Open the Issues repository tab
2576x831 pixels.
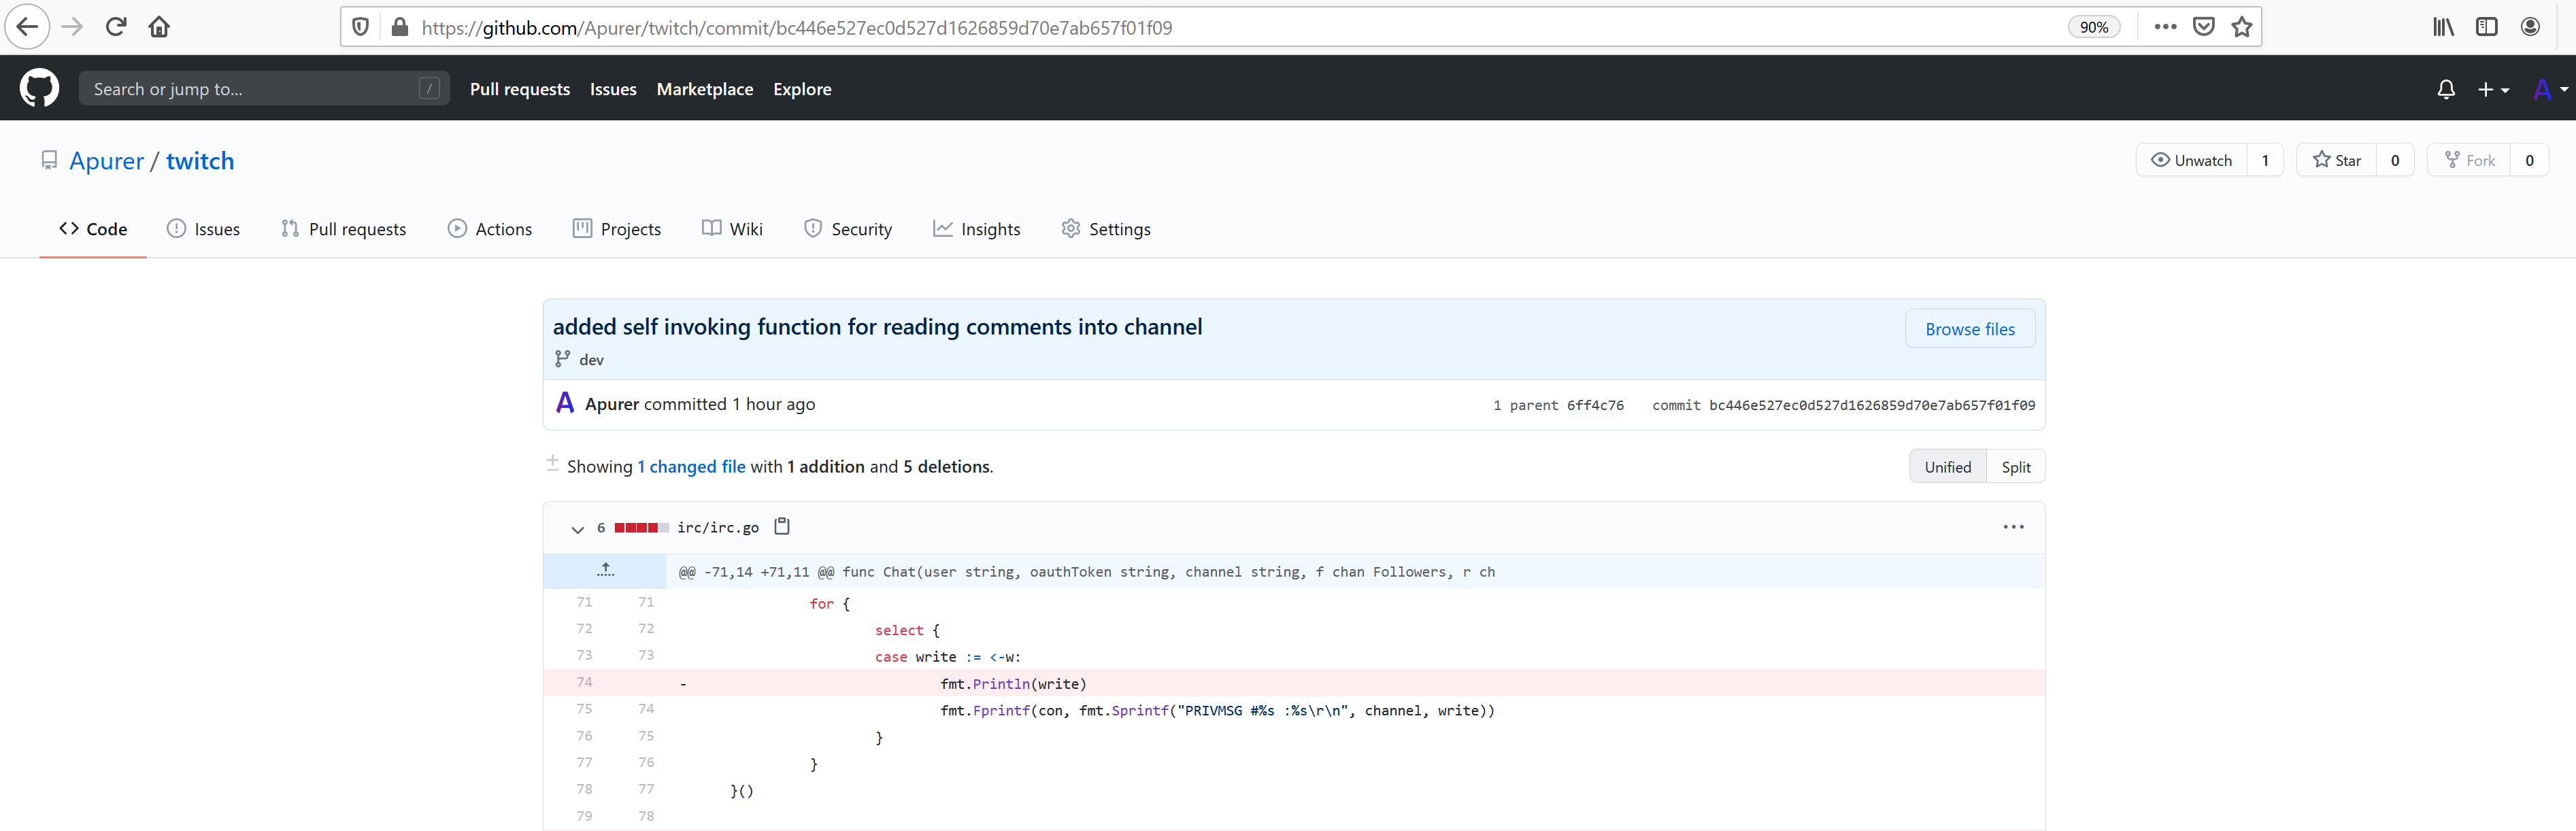(203, 229)
